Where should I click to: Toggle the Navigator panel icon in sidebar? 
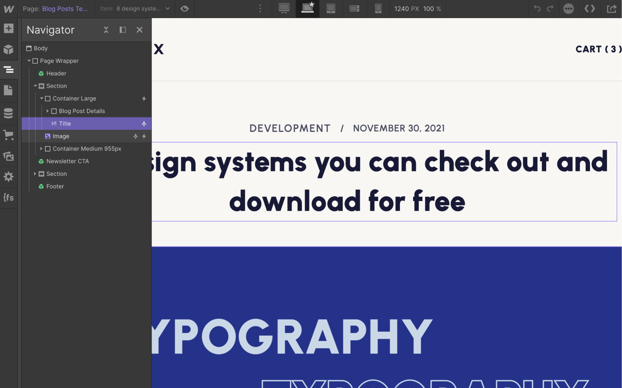click(x=8, y=70)
